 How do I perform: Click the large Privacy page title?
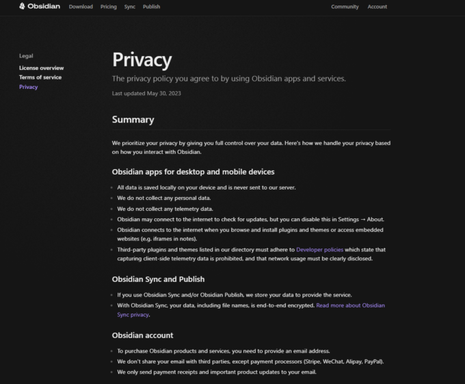point(142,60)
